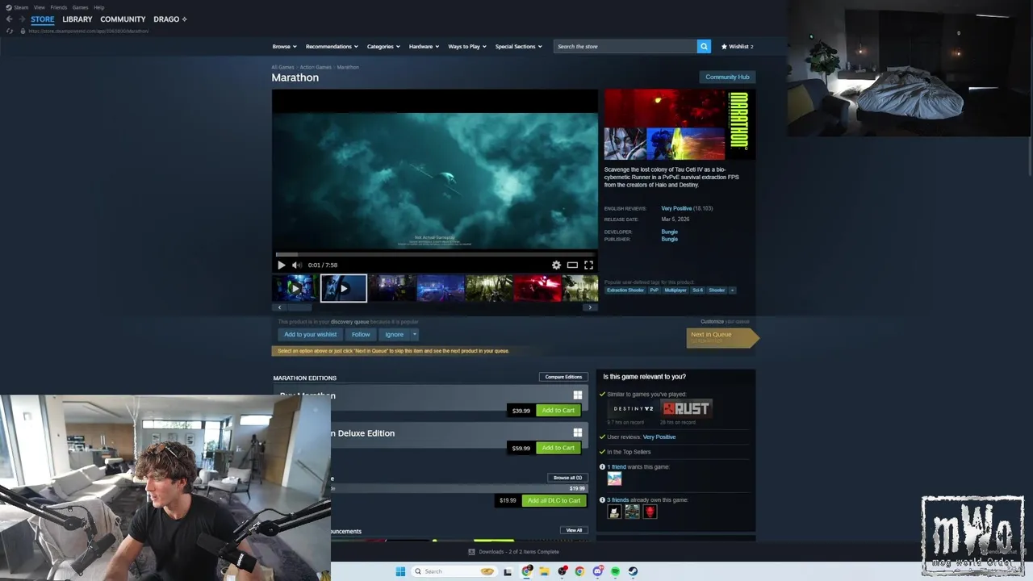
Task: Play the Marathon trailer video
Action: (x=282, y=265)
